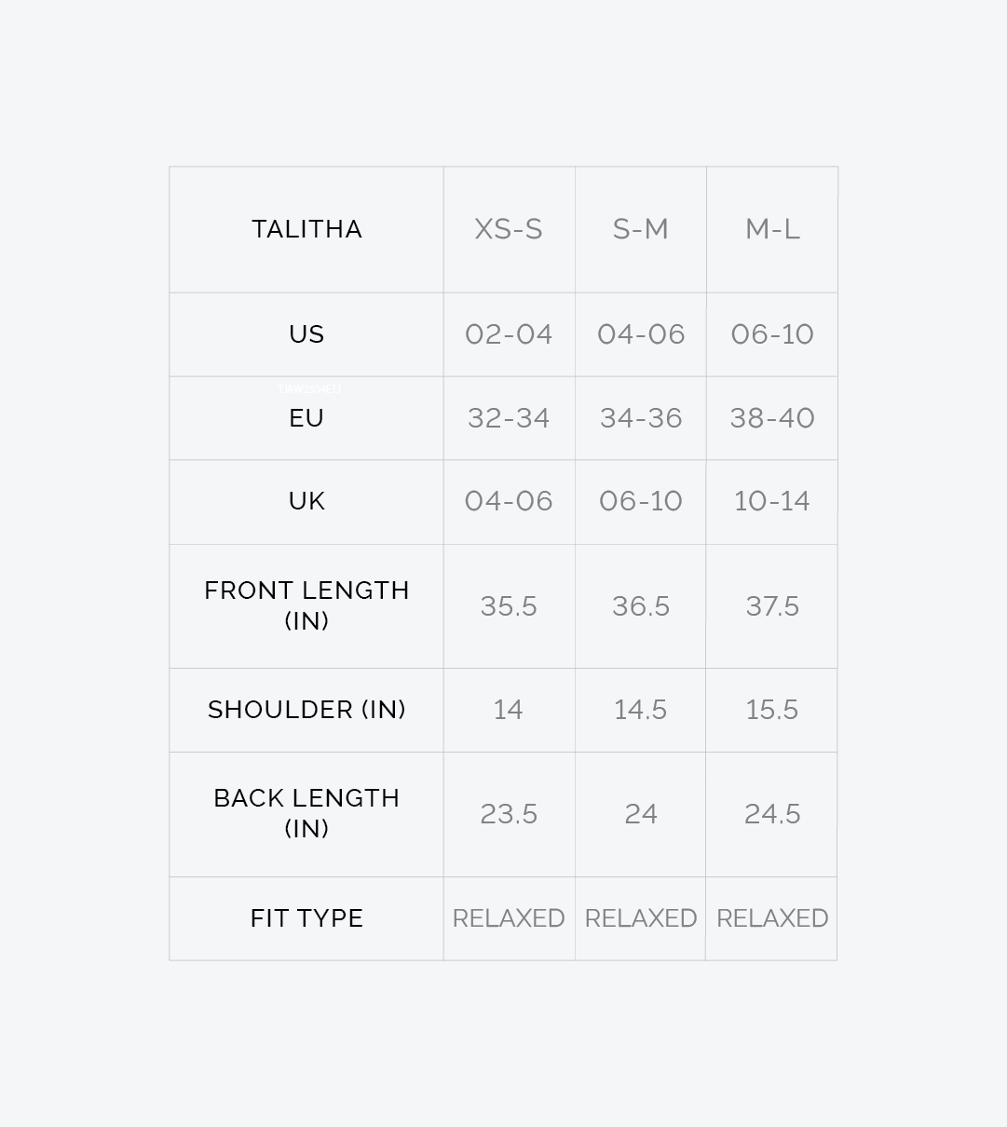The image size is (1007, 1127).
Task: Select the US size 02-04 cell
Action: [x=509, y=334]
